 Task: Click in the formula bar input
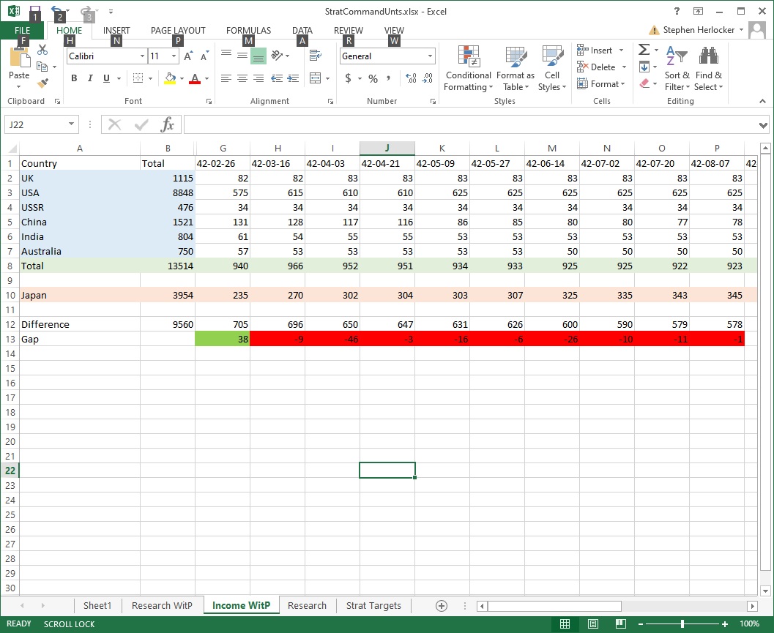(x=470, y=124)
